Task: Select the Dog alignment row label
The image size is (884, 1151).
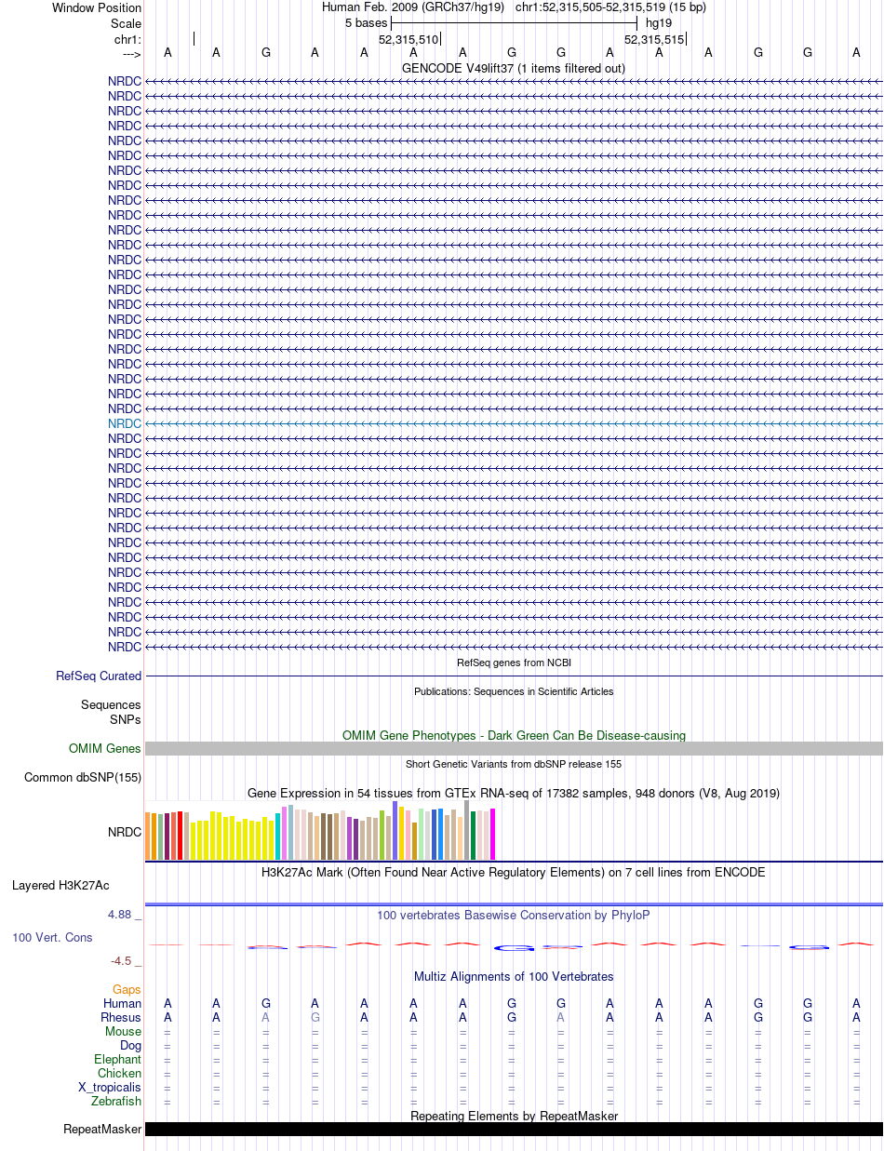Action: click(130, 1046)
